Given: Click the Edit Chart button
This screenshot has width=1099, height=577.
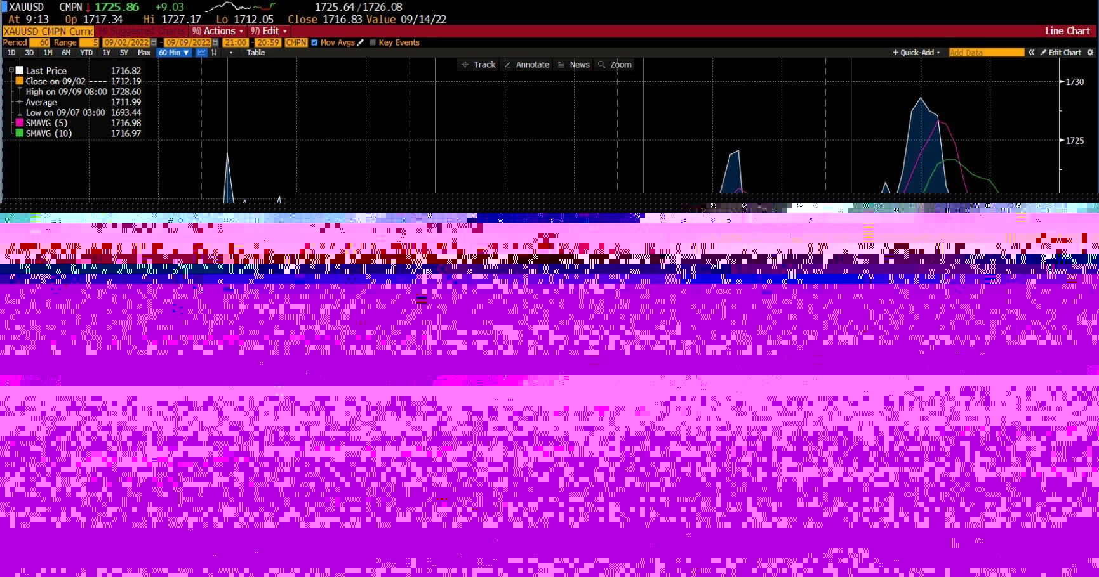Looking at the screenshot, I should pos(1060,53).
